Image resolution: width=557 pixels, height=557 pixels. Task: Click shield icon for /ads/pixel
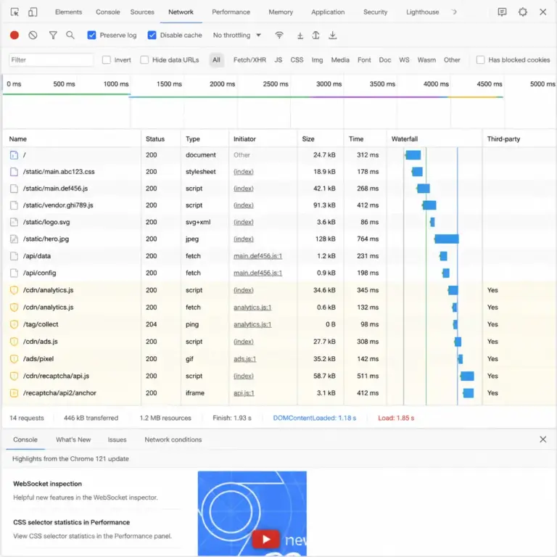pyautogui.click(x=14, y=359)
